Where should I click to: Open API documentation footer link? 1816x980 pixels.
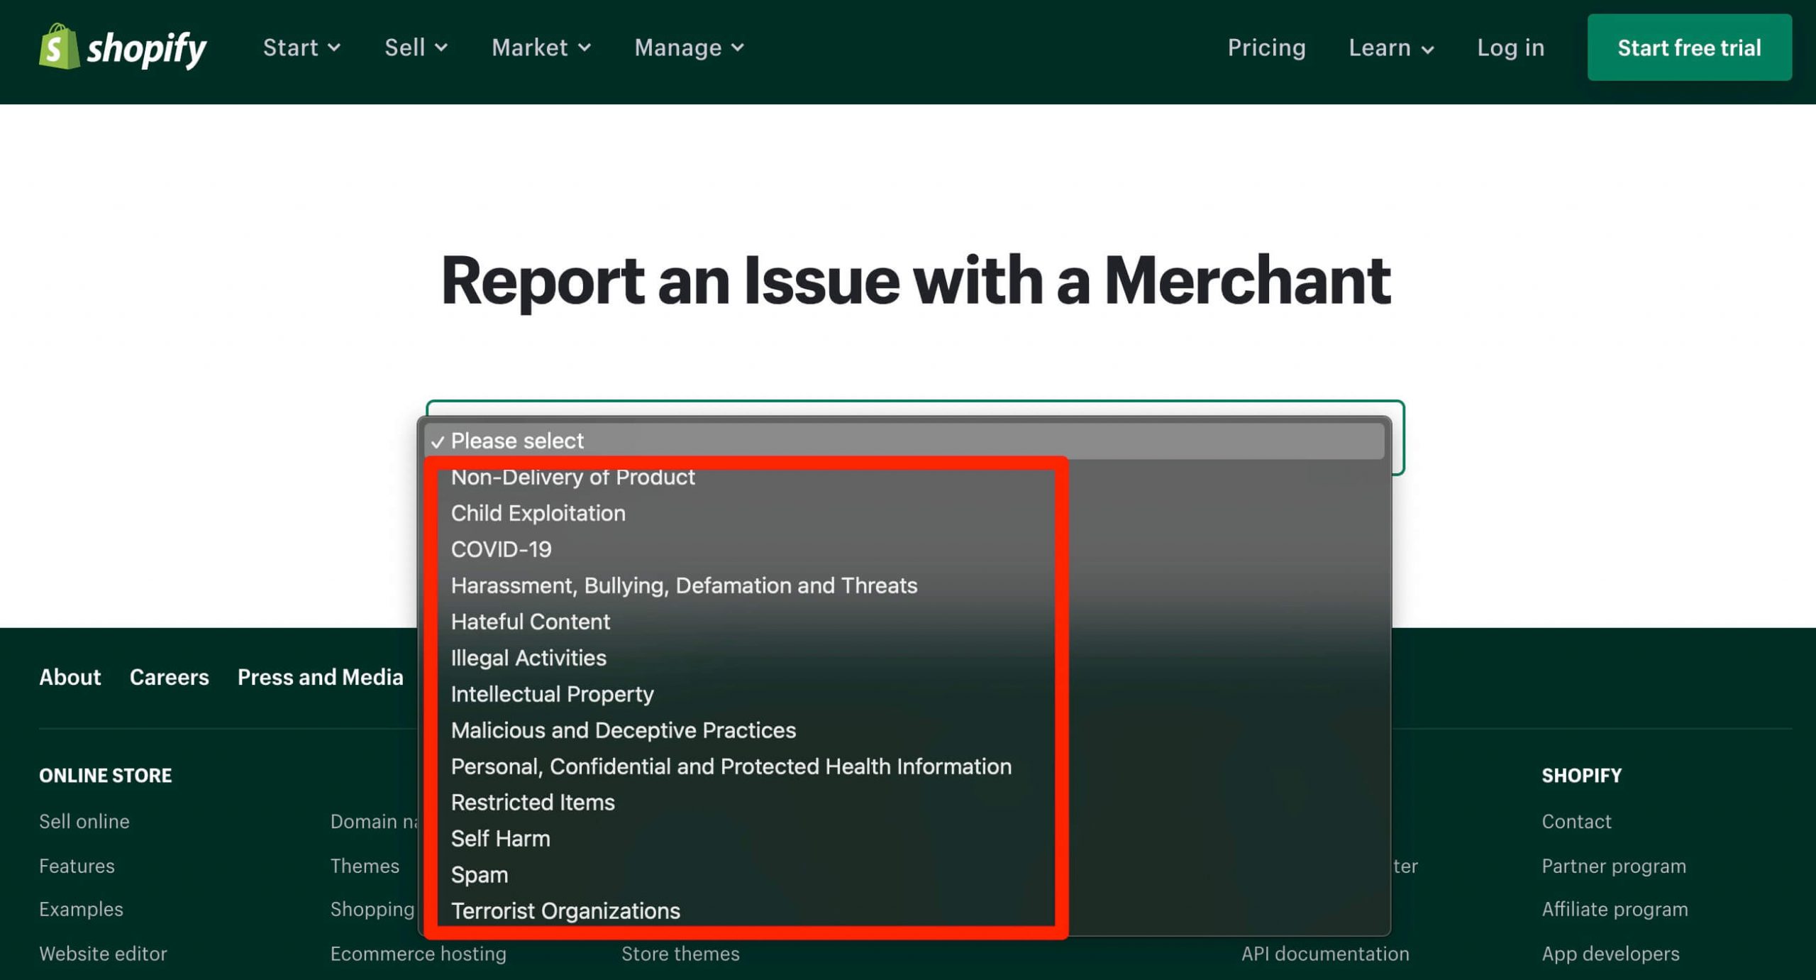[1324, 954]
